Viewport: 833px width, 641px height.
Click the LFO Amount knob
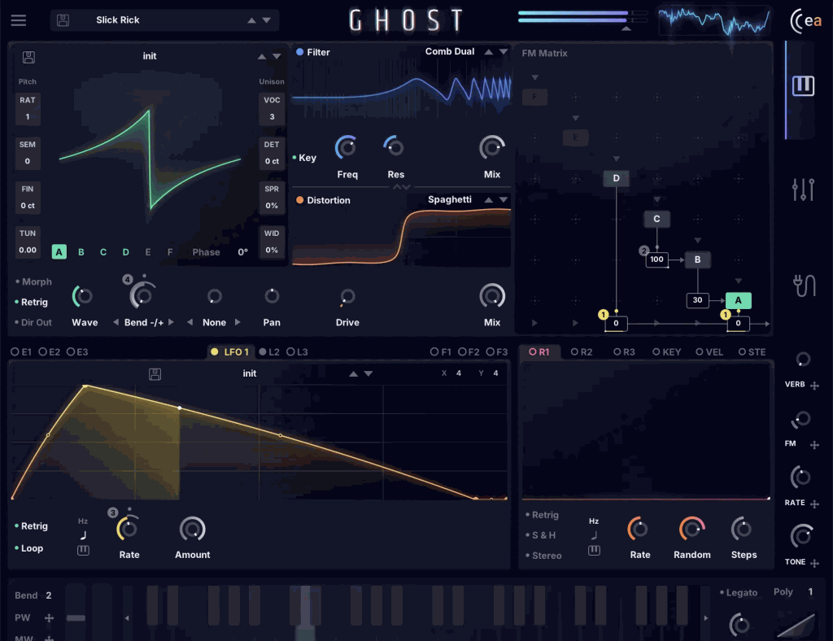click(x=192, y=529)
